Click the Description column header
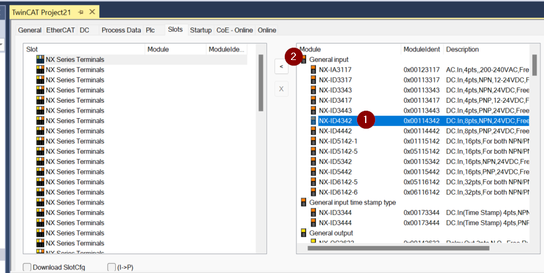This screenshot has width=544, height=273. click(x=487, y=49)
